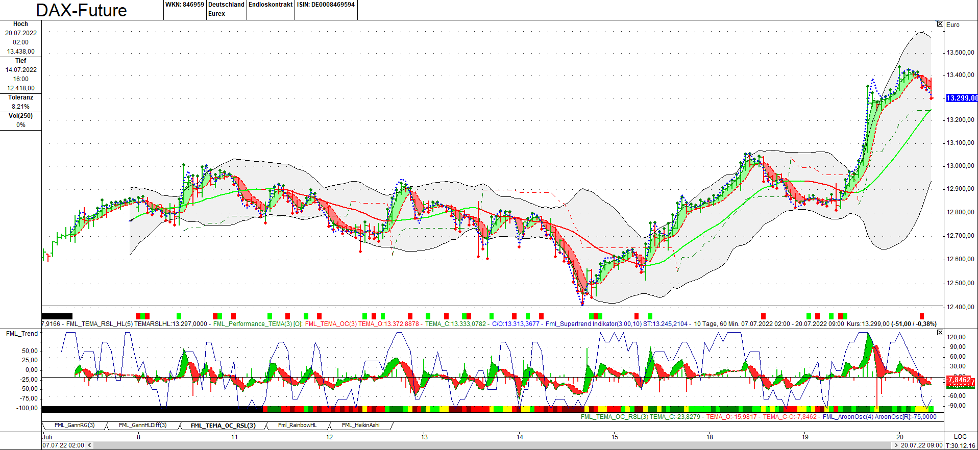978x450 pixels.
Task: Click the Hoch label
Action: (x=21, y=24)
